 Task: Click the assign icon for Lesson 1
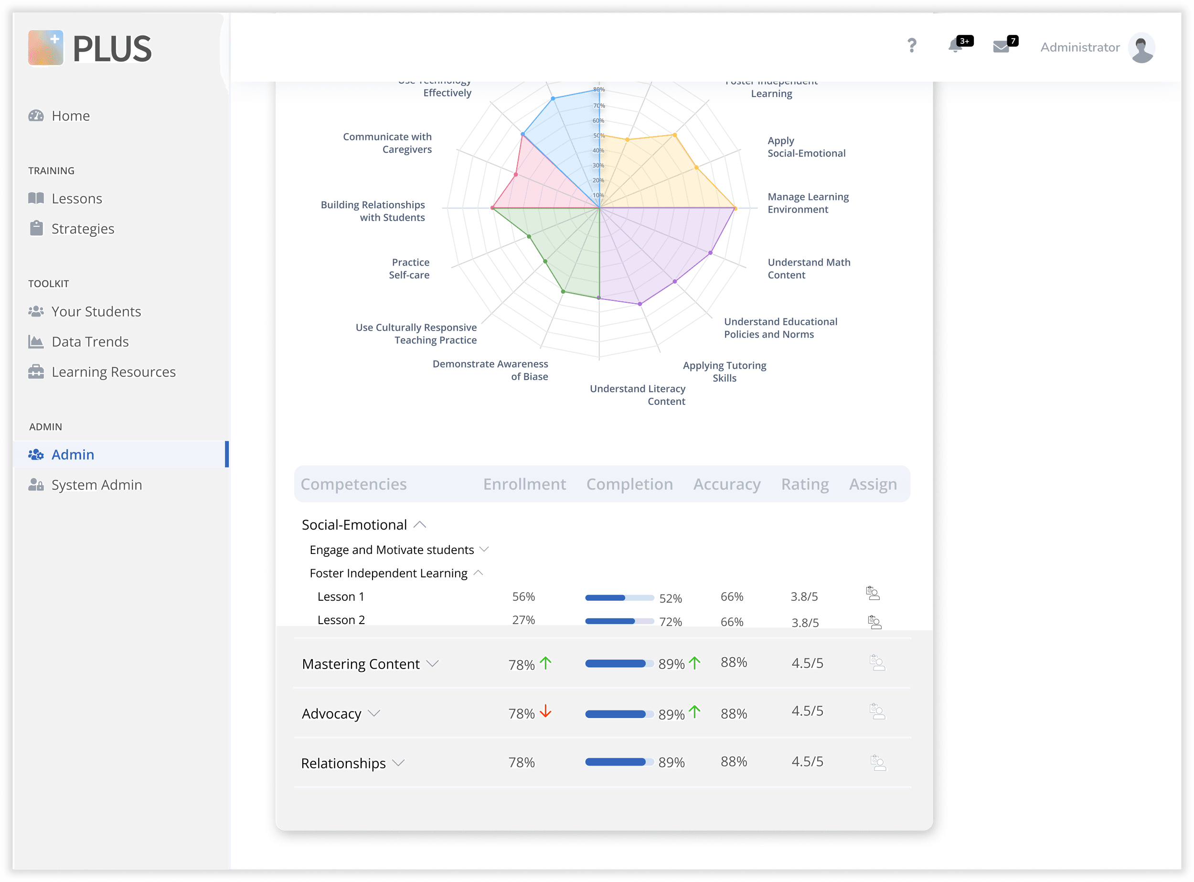pos(873,593)
